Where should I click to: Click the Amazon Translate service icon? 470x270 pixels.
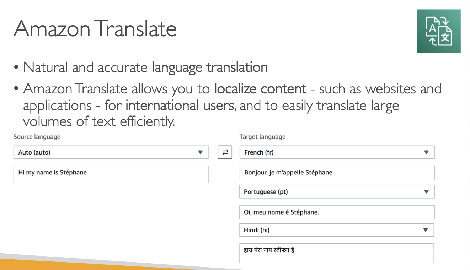click(x=439, y=31)
